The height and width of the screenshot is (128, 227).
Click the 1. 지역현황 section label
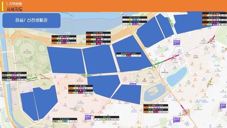tap(14, 4)
